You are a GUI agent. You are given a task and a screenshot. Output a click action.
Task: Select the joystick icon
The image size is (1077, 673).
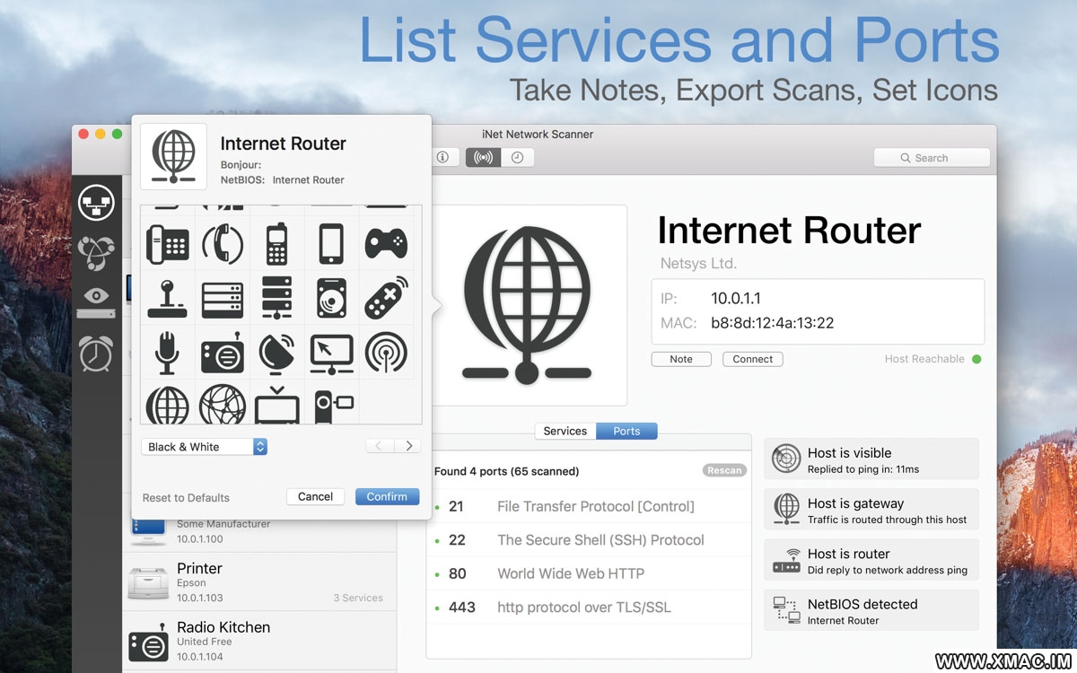[x=167, y=298]
